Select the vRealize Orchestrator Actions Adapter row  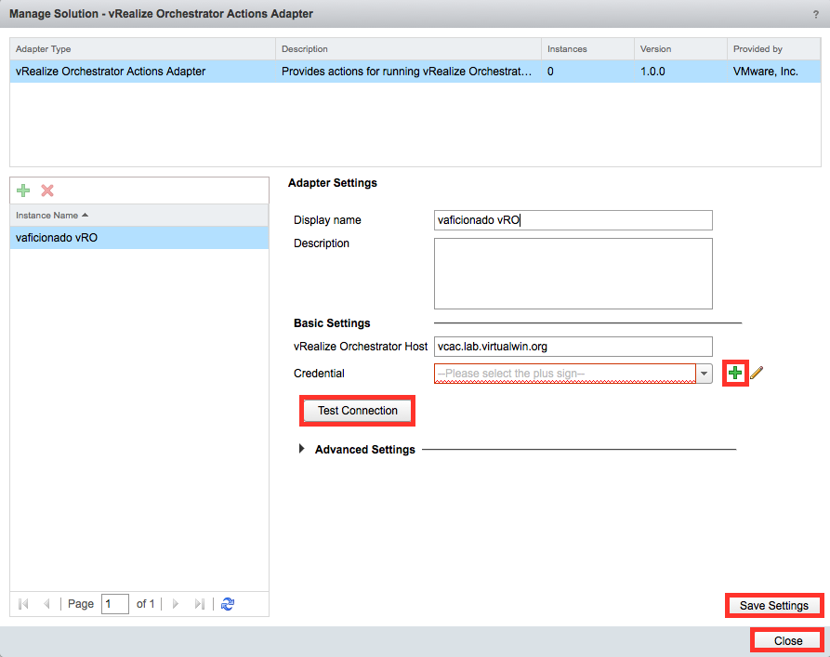pyautogui.click(x=415, y=72)
